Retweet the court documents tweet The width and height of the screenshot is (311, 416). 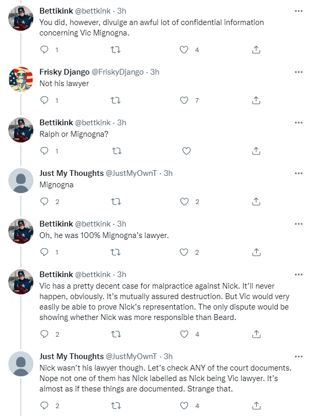[x=116, y=406]
